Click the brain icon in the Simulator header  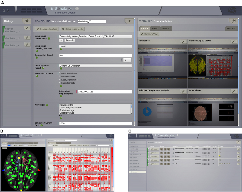[232, 10]
